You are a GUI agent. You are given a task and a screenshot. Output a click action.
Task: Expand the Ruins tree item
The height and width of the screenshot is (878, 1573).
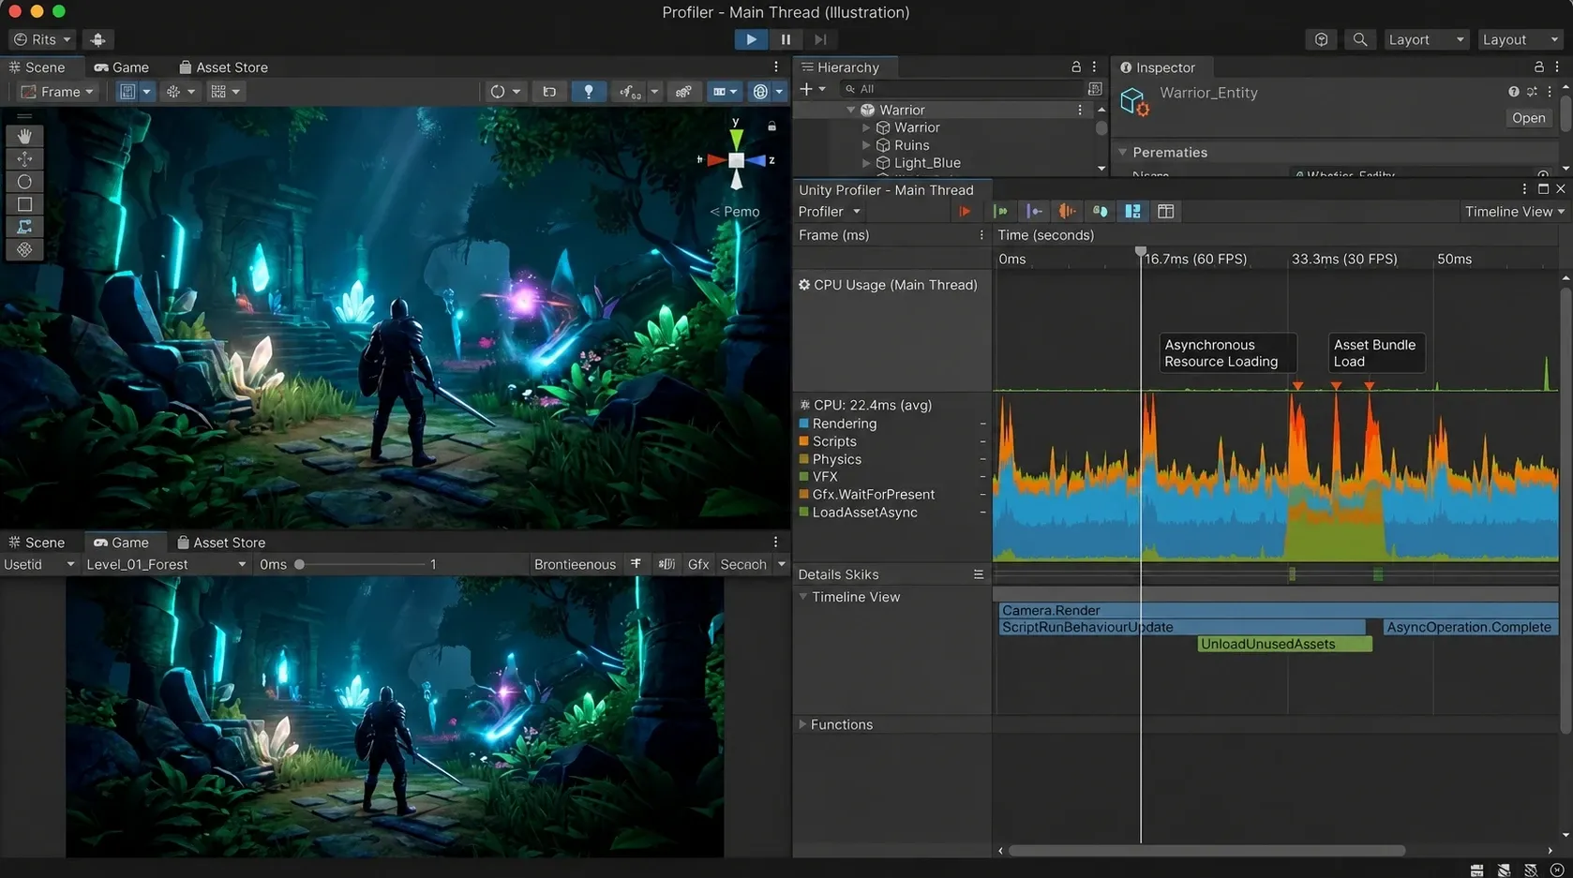(866, 145)
